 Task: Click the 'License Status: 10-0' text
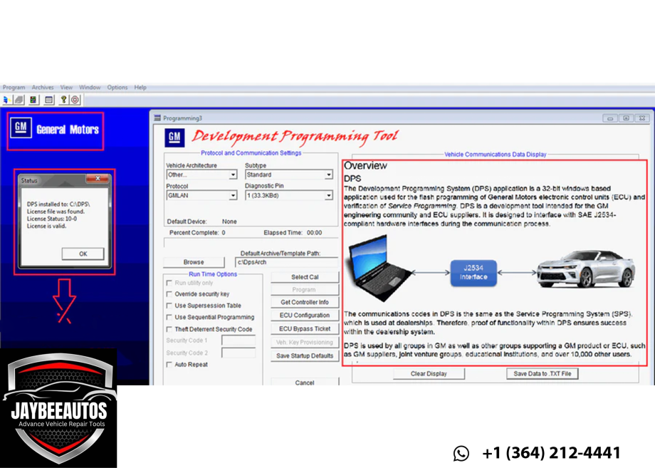coord(52,219)
